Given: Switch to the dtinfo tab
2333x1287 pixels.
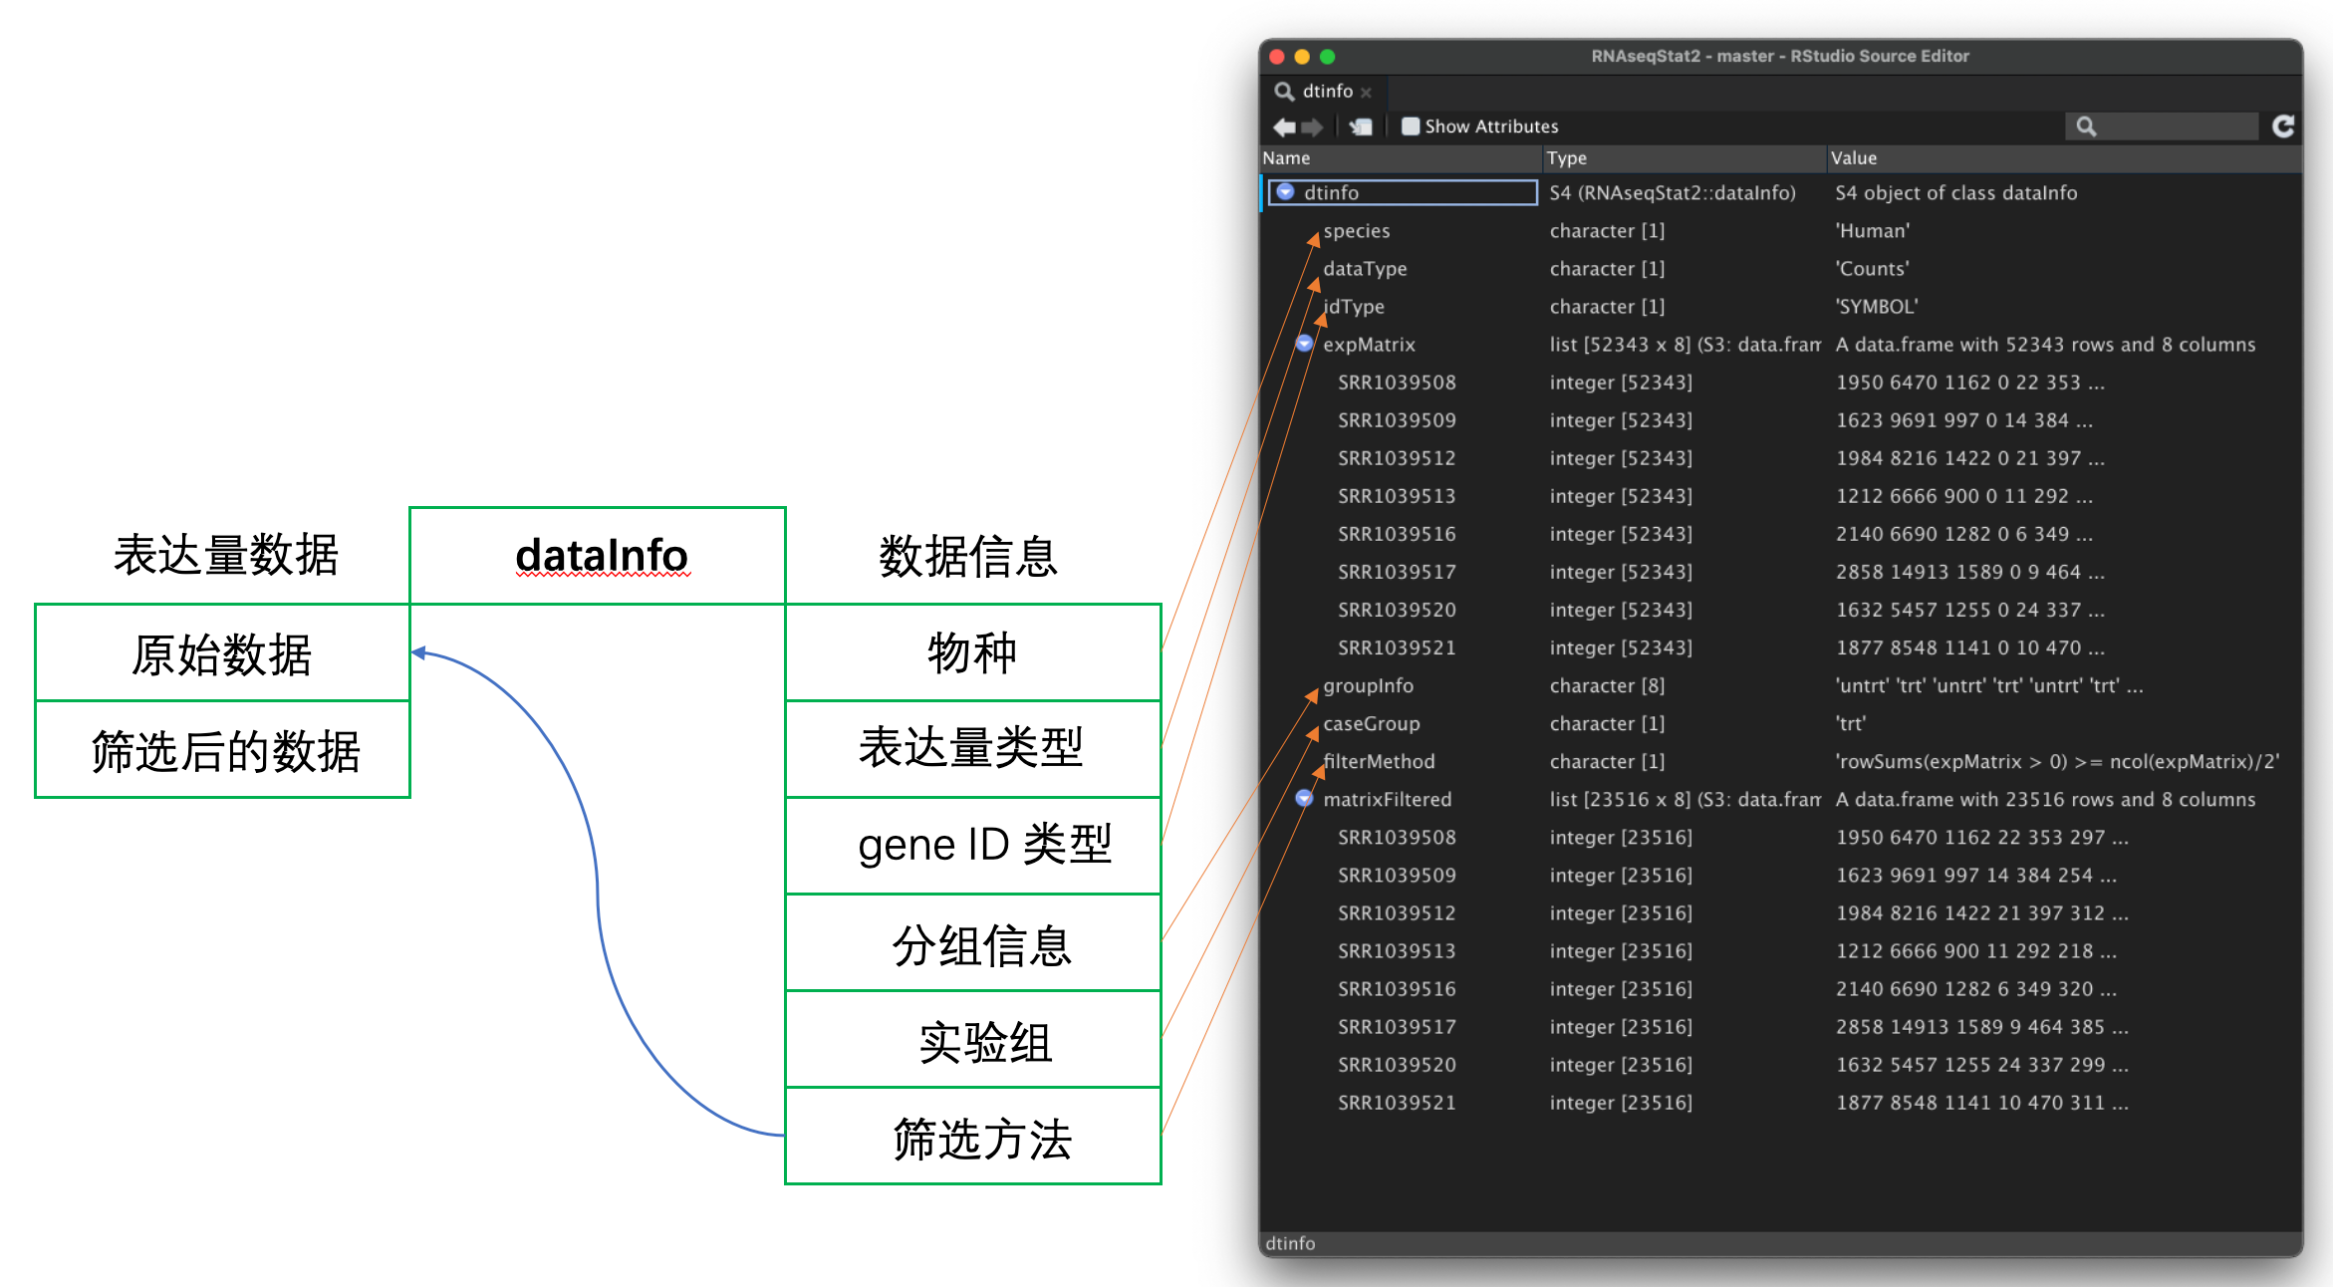Looking at the screenshot, I should 1327,91.
